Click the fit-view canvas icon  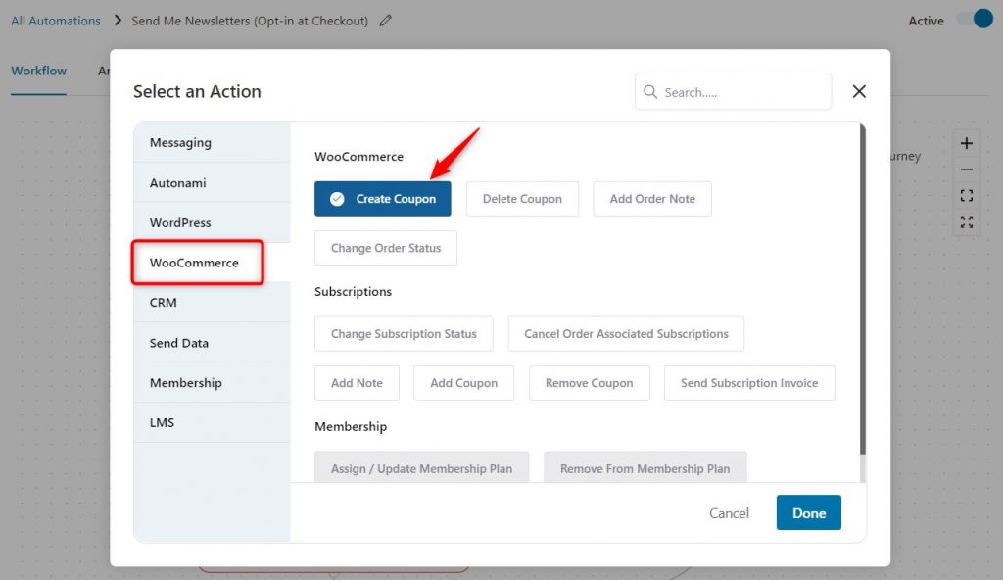[967, 195]
